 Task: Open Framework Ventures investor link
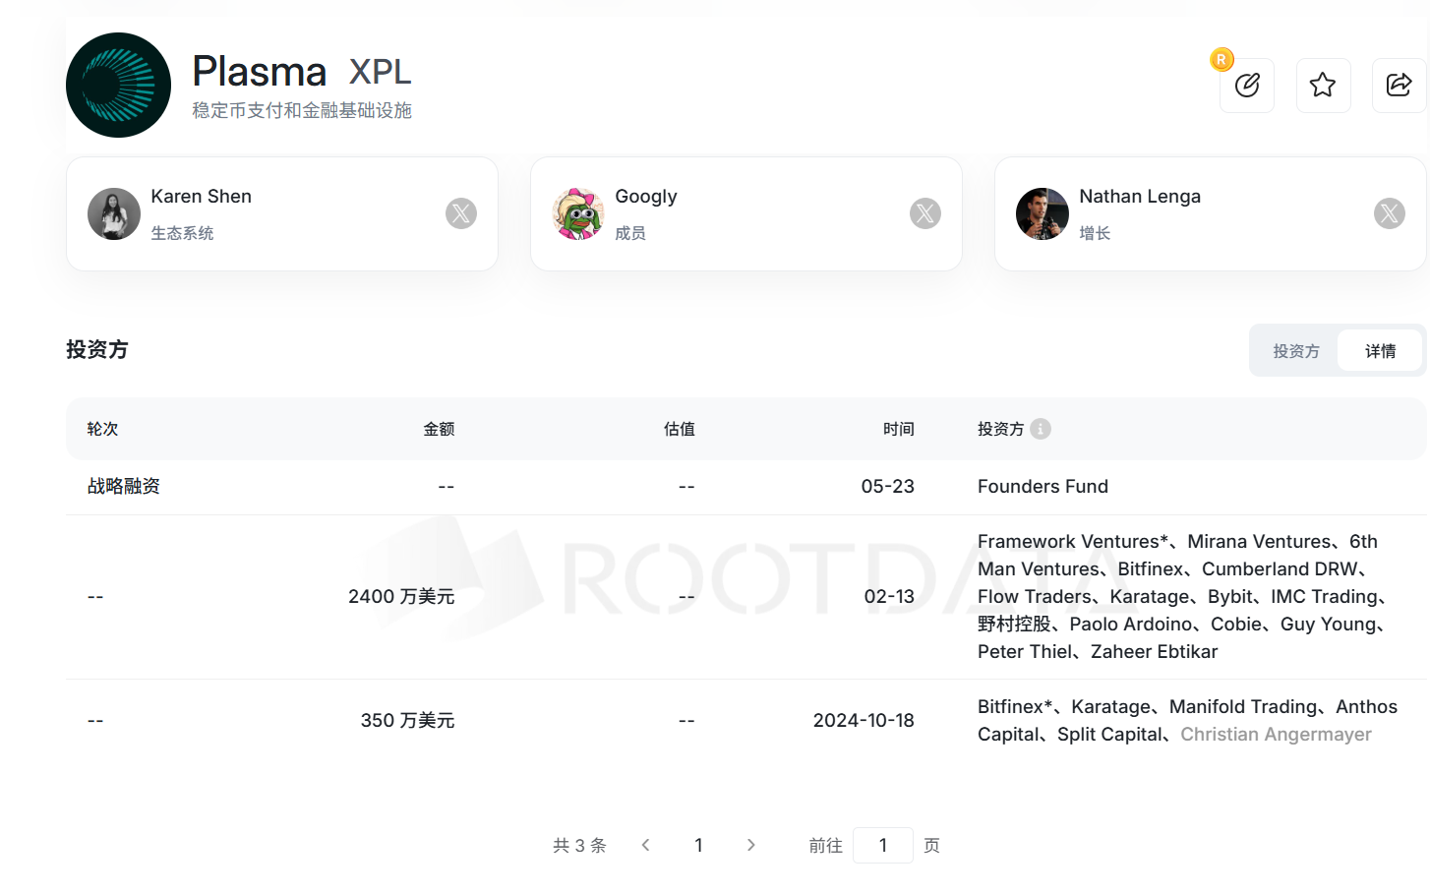coord(1072,541)
